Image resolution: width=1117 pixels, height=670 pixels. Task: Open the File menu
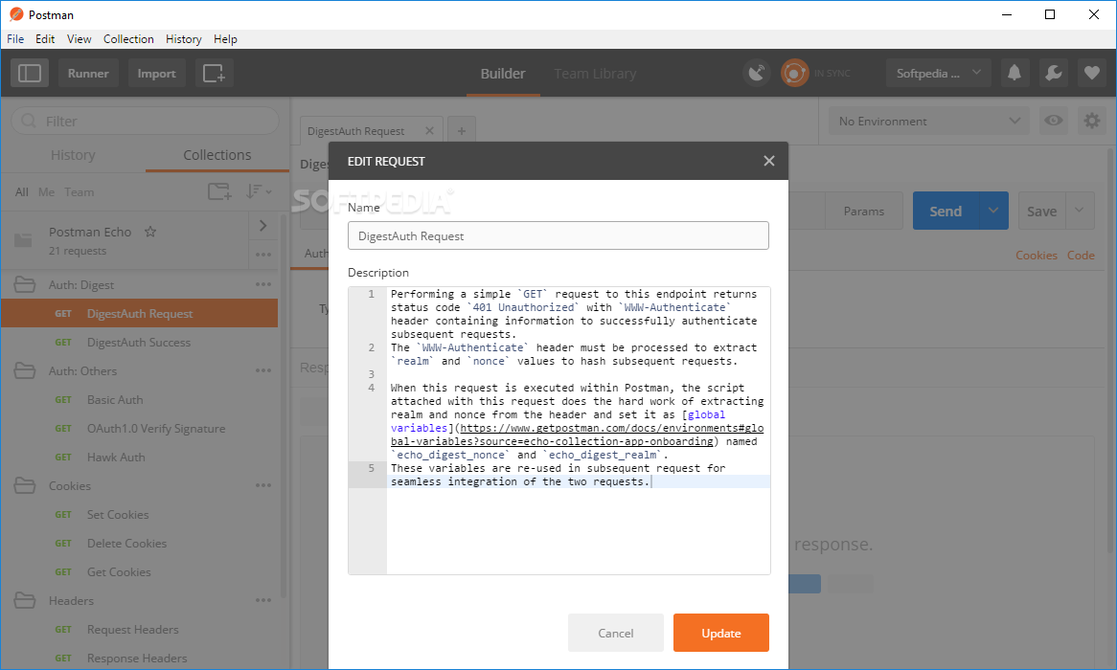pyautogui.click(x=15, y=39)
